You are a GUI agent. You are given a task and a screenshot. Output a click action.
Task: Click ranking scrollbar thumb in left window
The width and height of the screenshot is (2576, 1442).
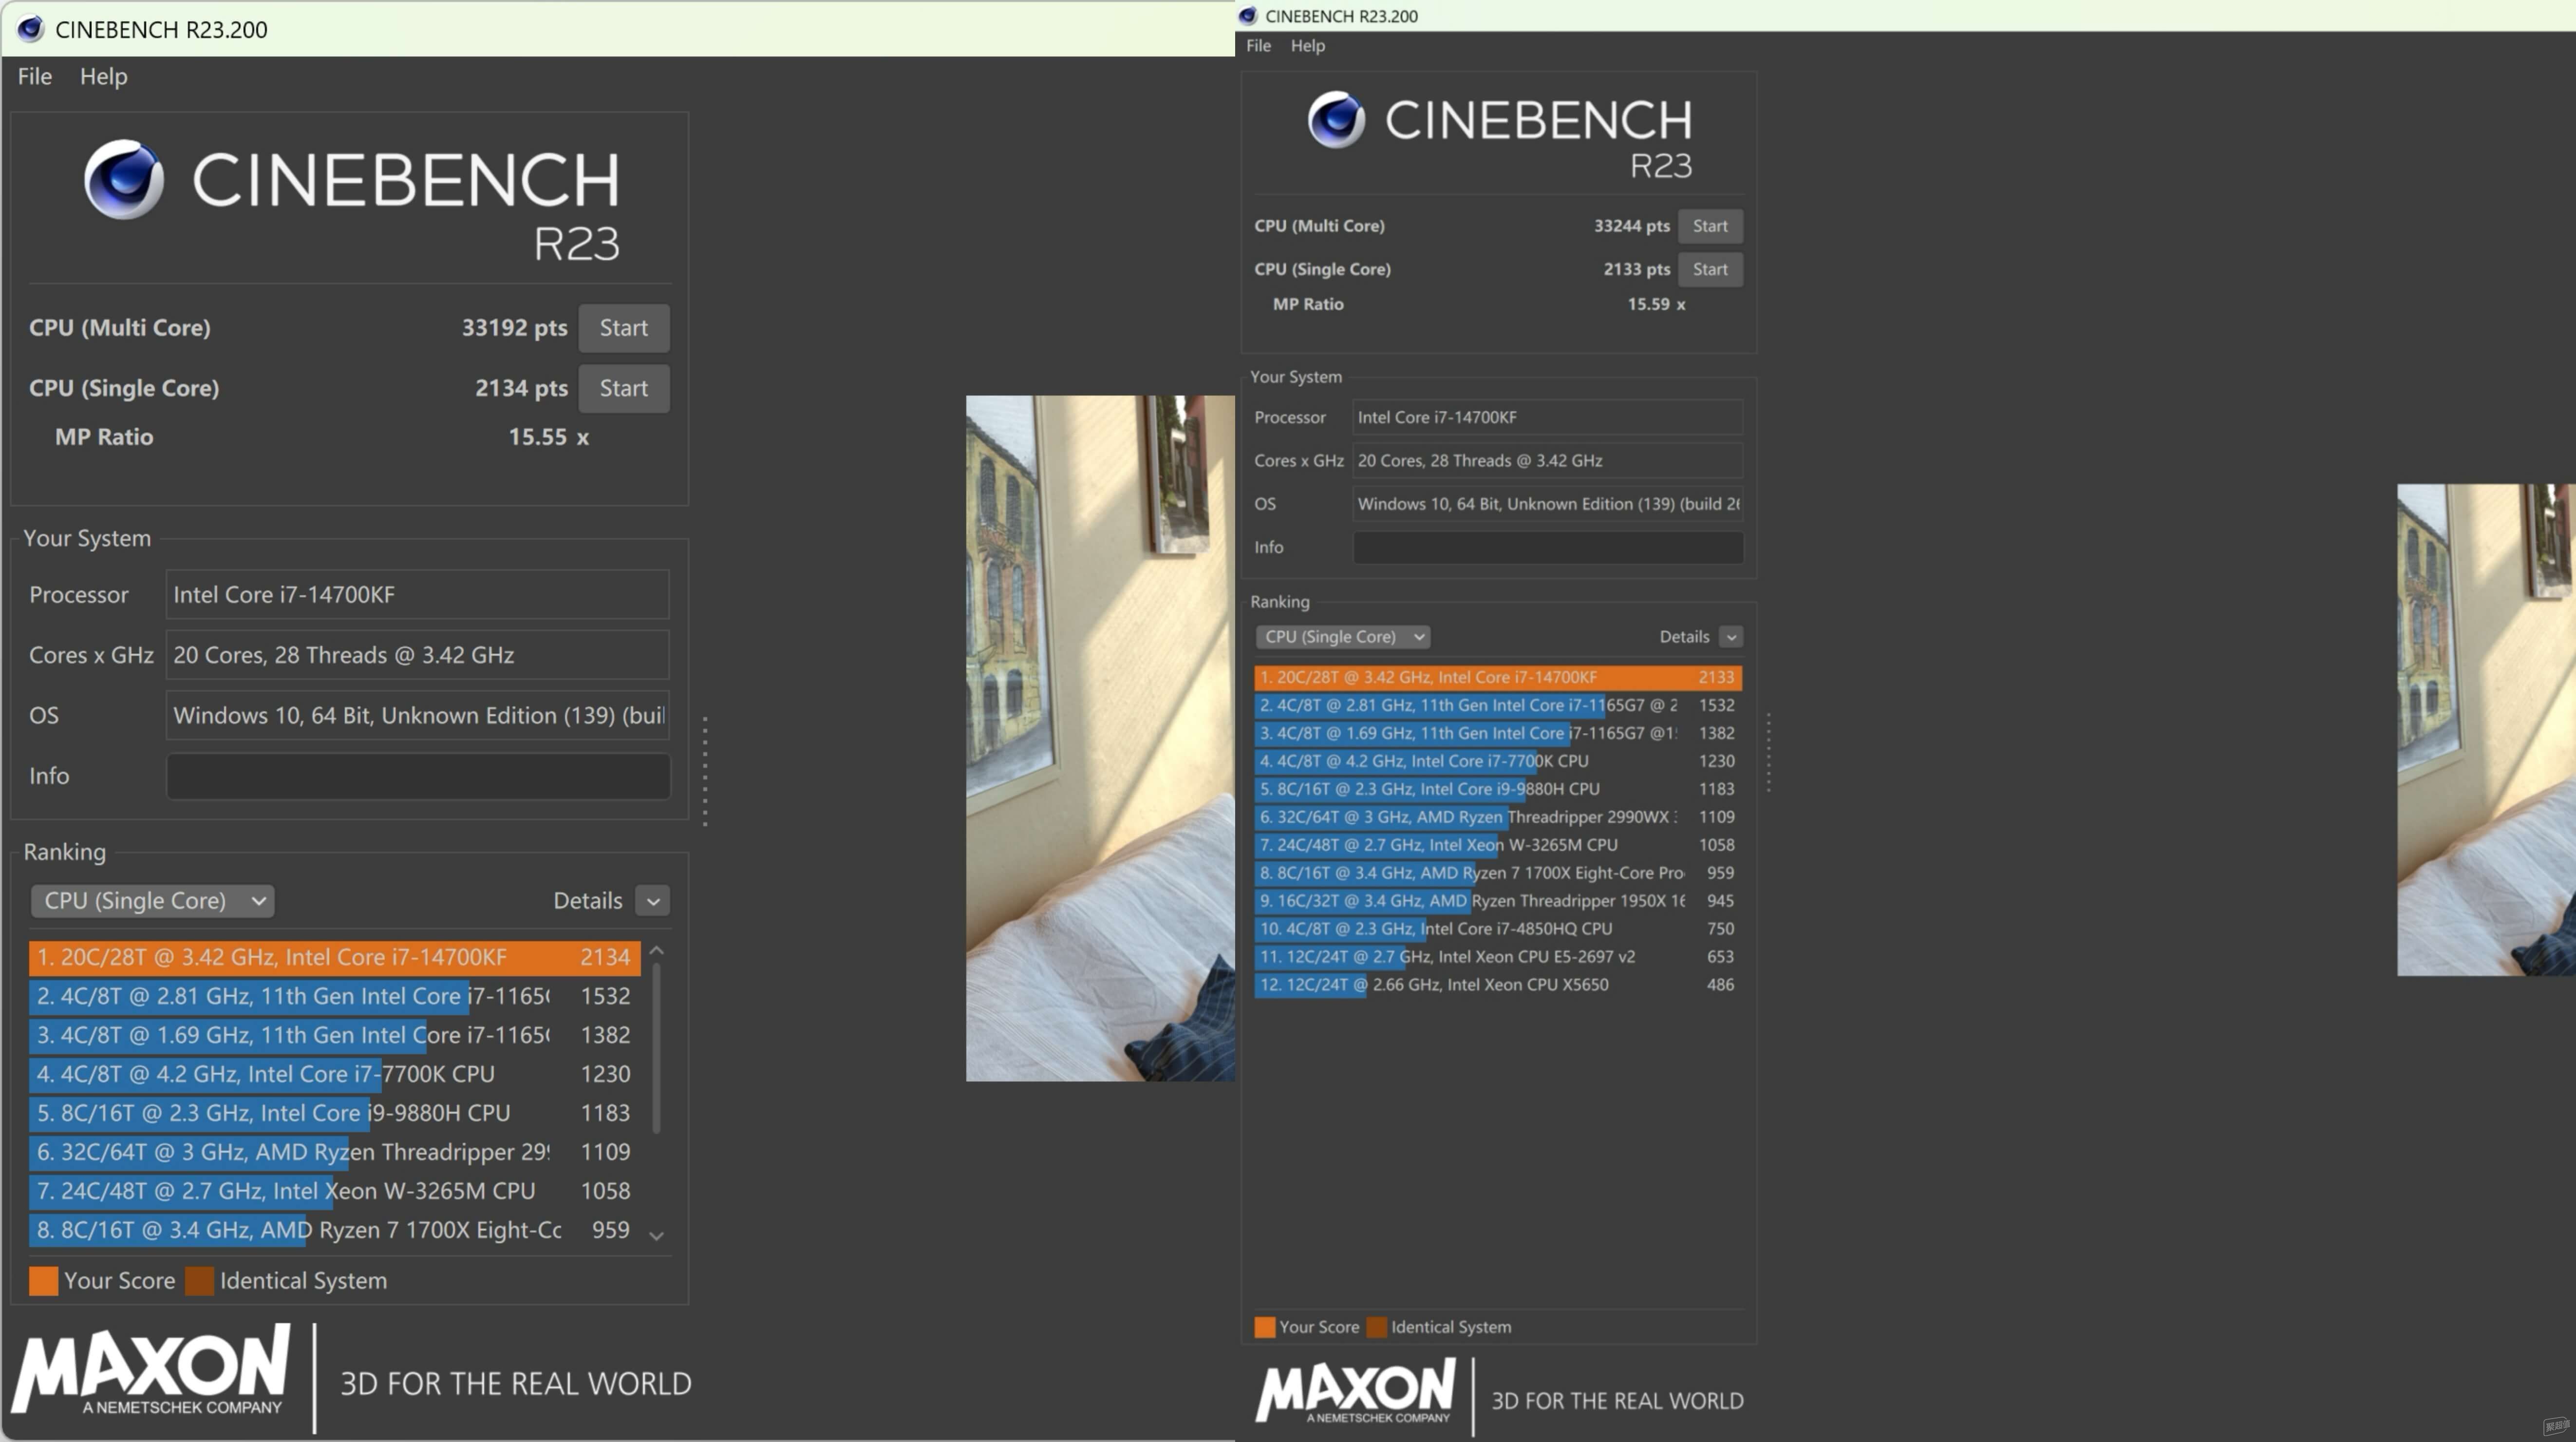click(x=657, y=1048)
